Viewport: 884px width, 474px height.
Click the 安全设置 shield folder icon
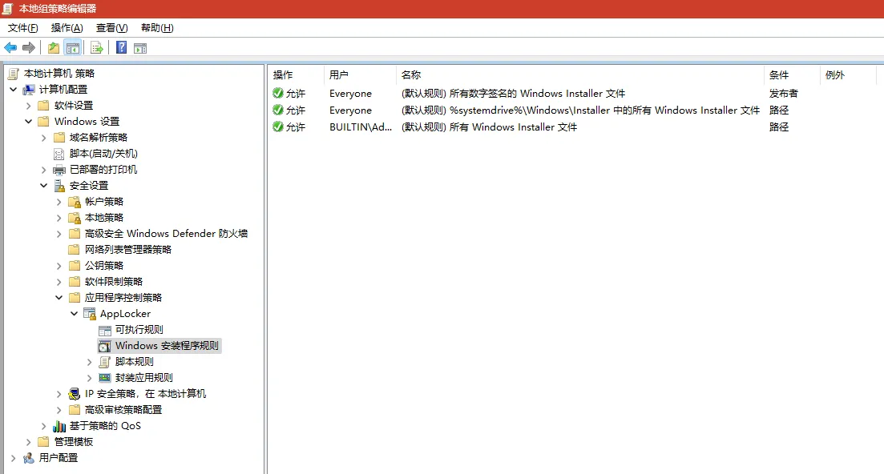click(59, 186)
